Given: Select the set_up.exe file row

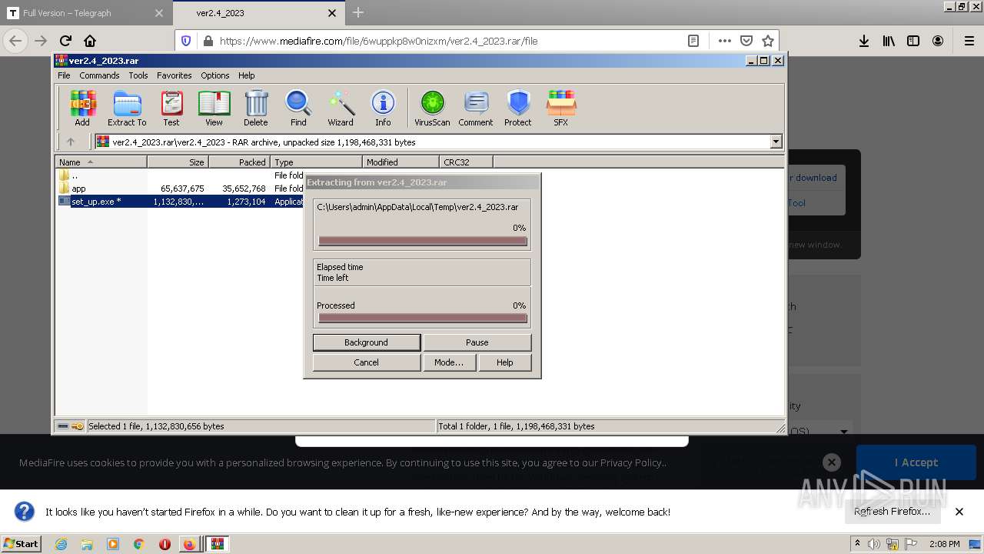Looking at the screenshot, I should click(180, 202).
